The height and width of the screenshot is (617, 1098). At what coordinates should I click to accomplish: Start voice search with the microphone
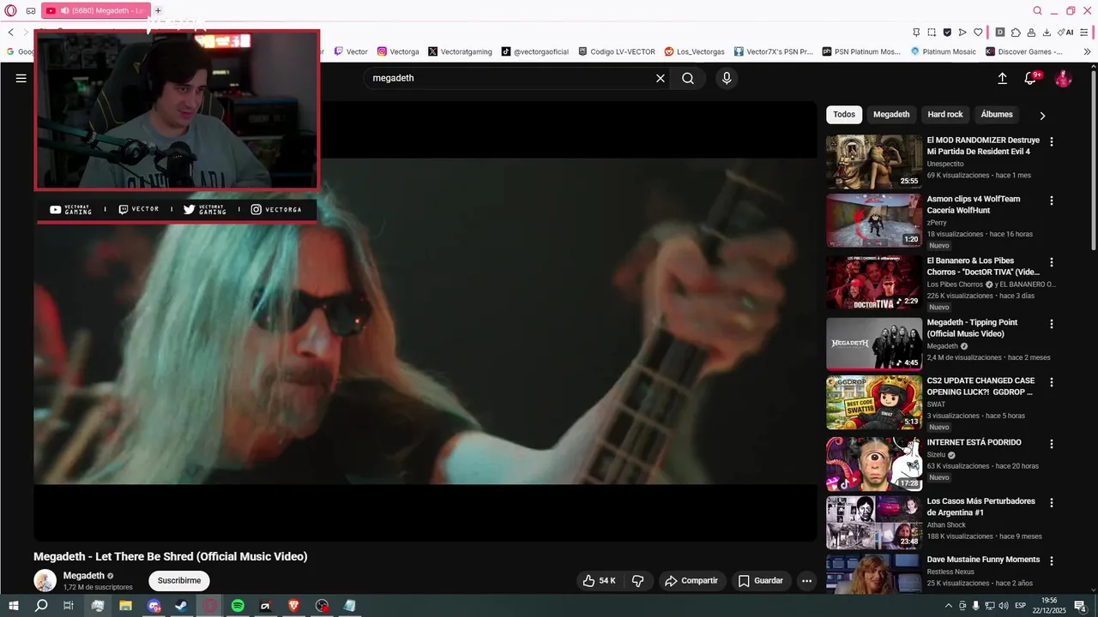coord(727,78)
